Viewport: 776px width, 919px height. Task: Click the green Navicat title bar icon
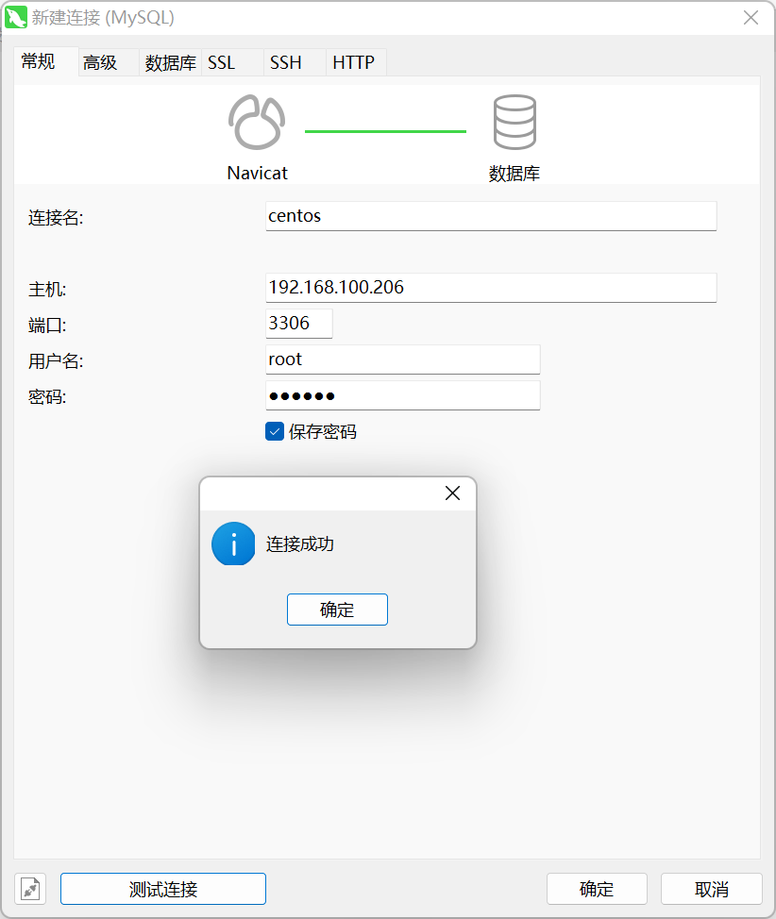point(16,17)
